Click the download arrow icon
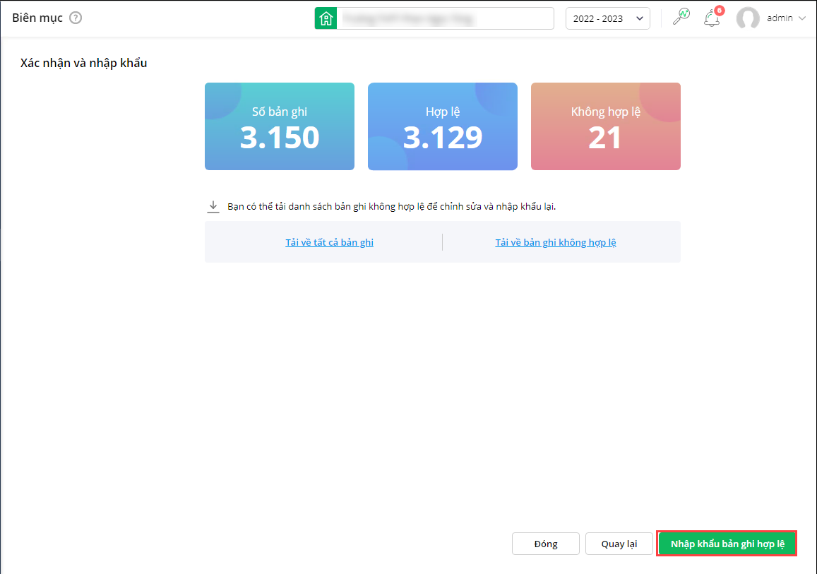The image size is (817, 574). (x=213, y=207)
